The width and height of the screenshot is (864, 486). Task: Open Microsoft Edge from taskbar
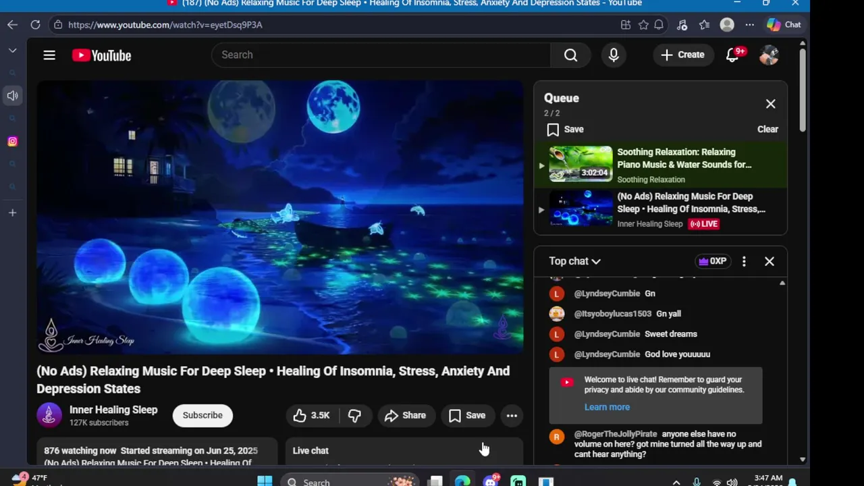pos(462,481)
